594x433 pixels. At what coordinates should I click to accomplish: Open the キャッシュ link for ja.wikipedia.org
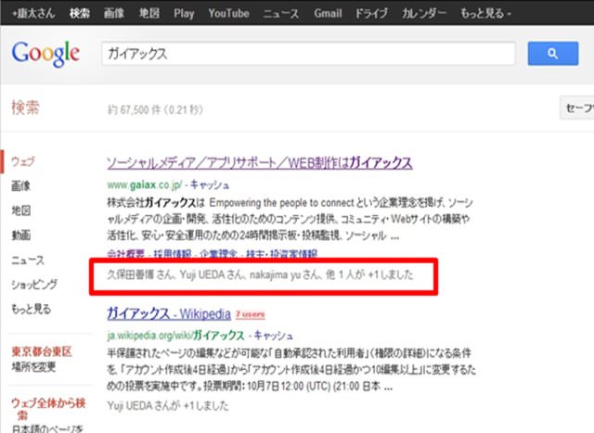tap(273, 336)
